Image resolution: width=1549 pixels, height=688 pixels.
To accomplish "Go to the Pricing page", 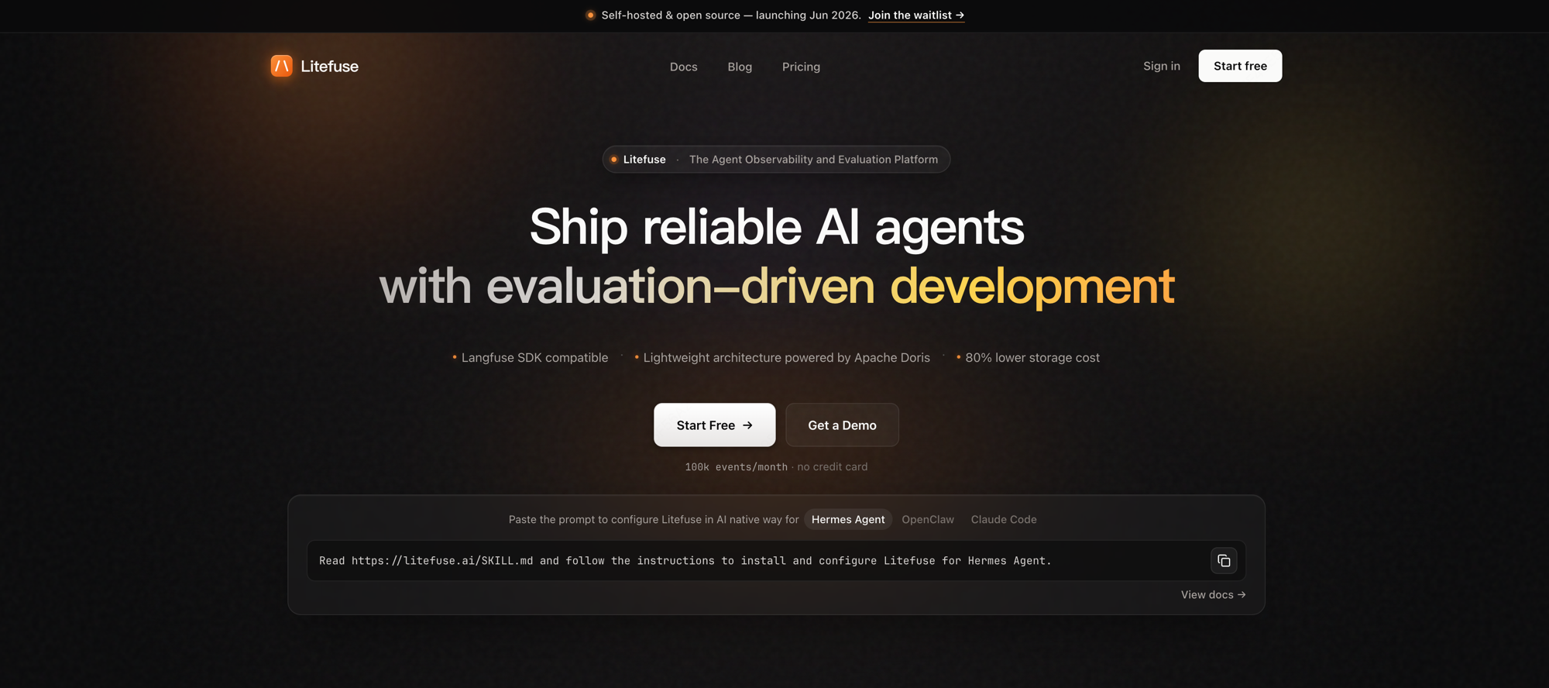I will pos(801,67).
